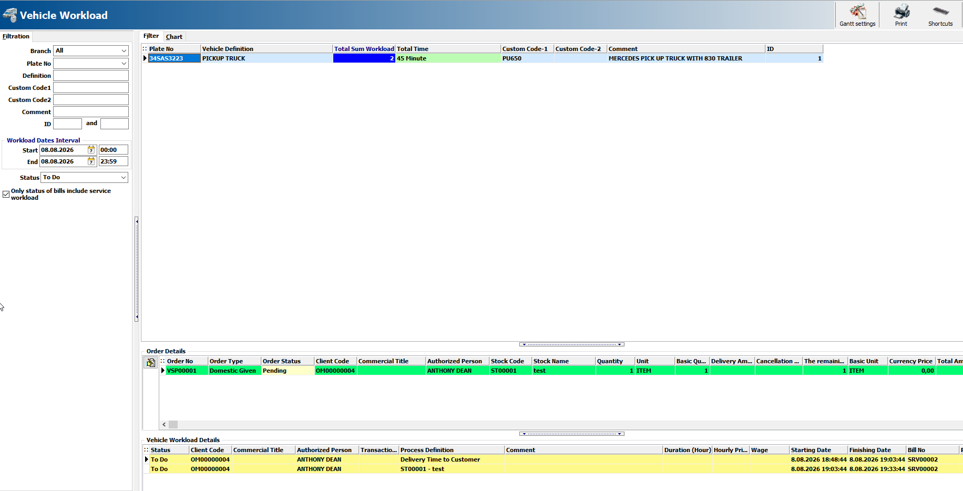Viewport: 963px width, 491px height.
Task: Open the Start date calendar picker
Action: pos(91,150)
